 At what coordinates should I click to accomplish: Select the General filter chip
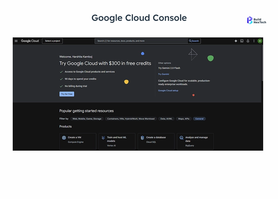(x=199, y=119)
